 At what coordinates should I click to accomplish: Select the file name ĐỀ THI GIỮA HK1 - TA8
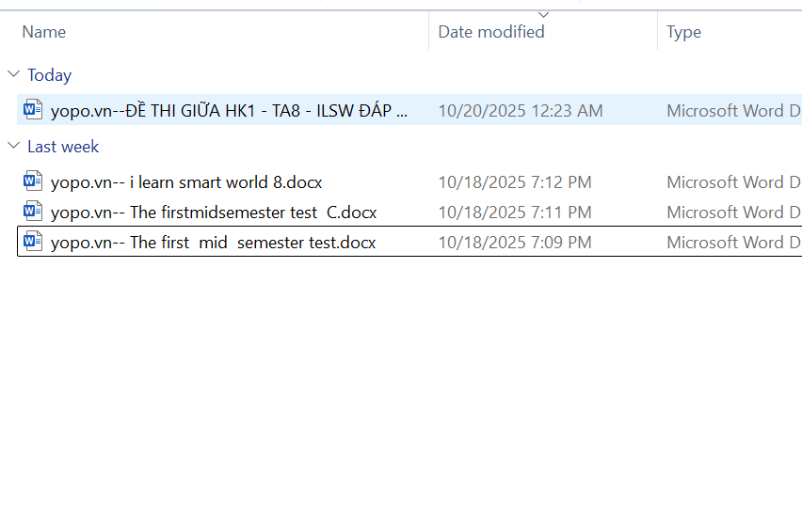click(230, 111)
